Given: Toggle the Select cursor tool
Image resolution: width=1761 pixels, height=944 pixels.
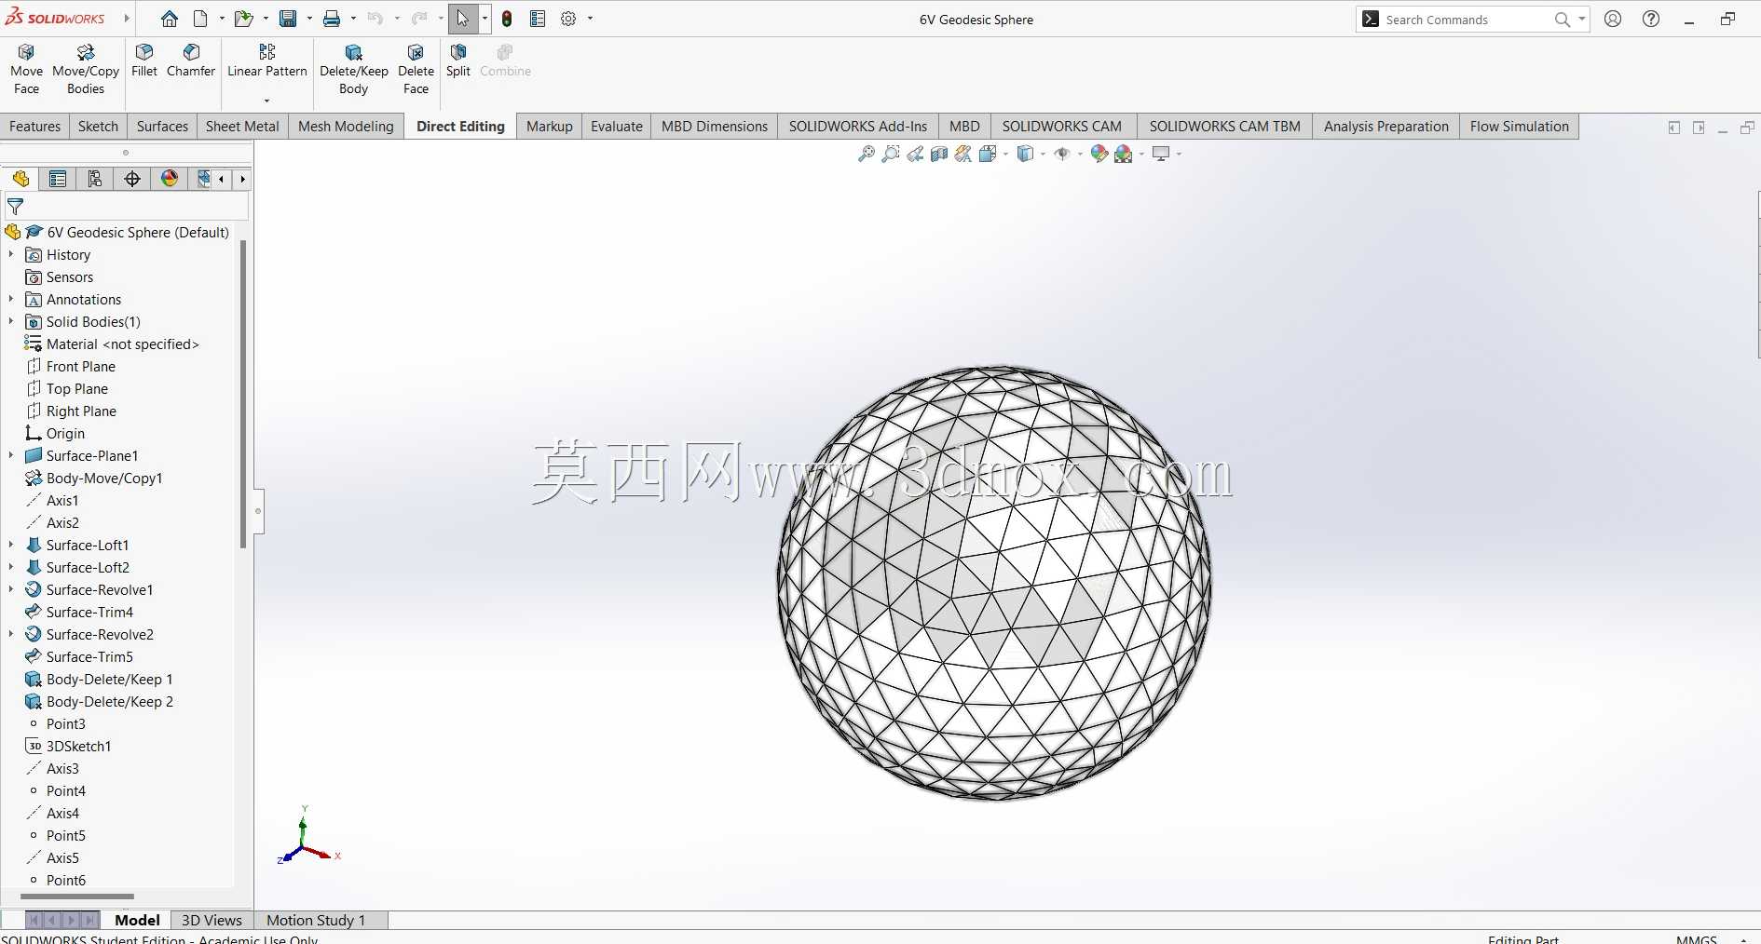Looking at the screenshot, I should 463,19.
